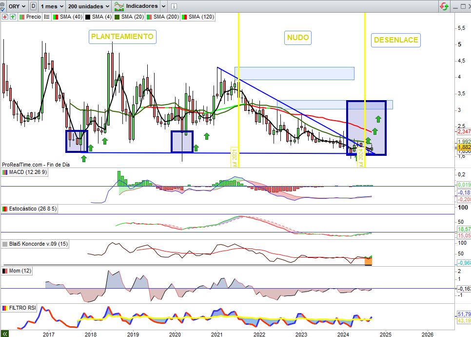Open the ORY ticker dropdown
The height and width of the screenshot is (337, 471).
coord(17,6)
